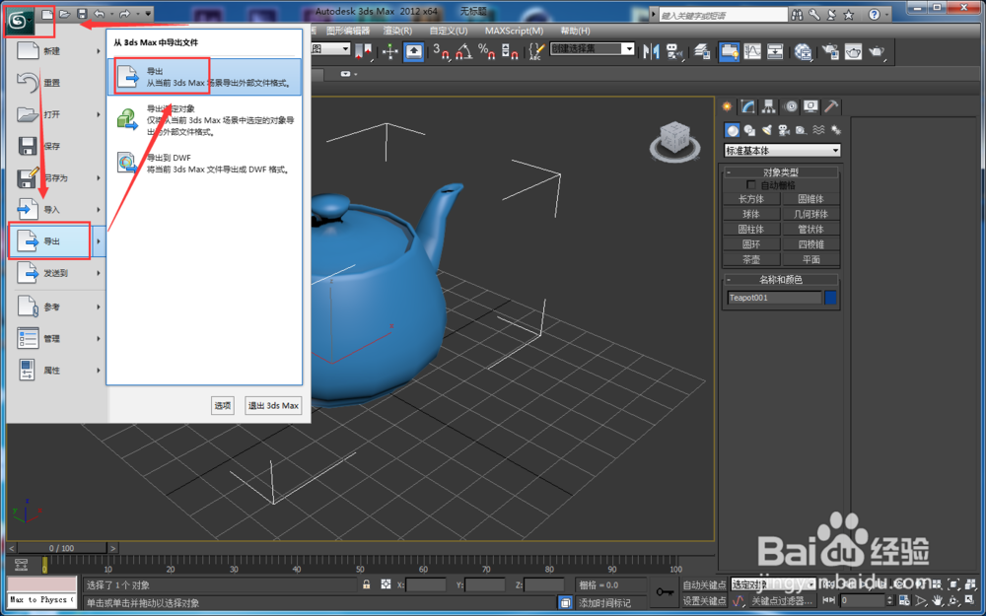Click the ViewCube in the viewport

[674, 140]
